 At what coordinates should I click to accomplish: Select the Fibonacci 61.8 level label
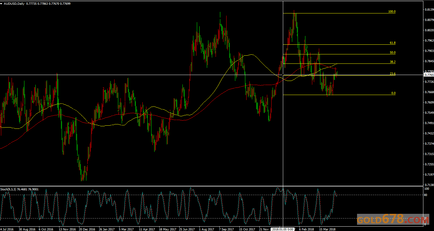(393, 43)
